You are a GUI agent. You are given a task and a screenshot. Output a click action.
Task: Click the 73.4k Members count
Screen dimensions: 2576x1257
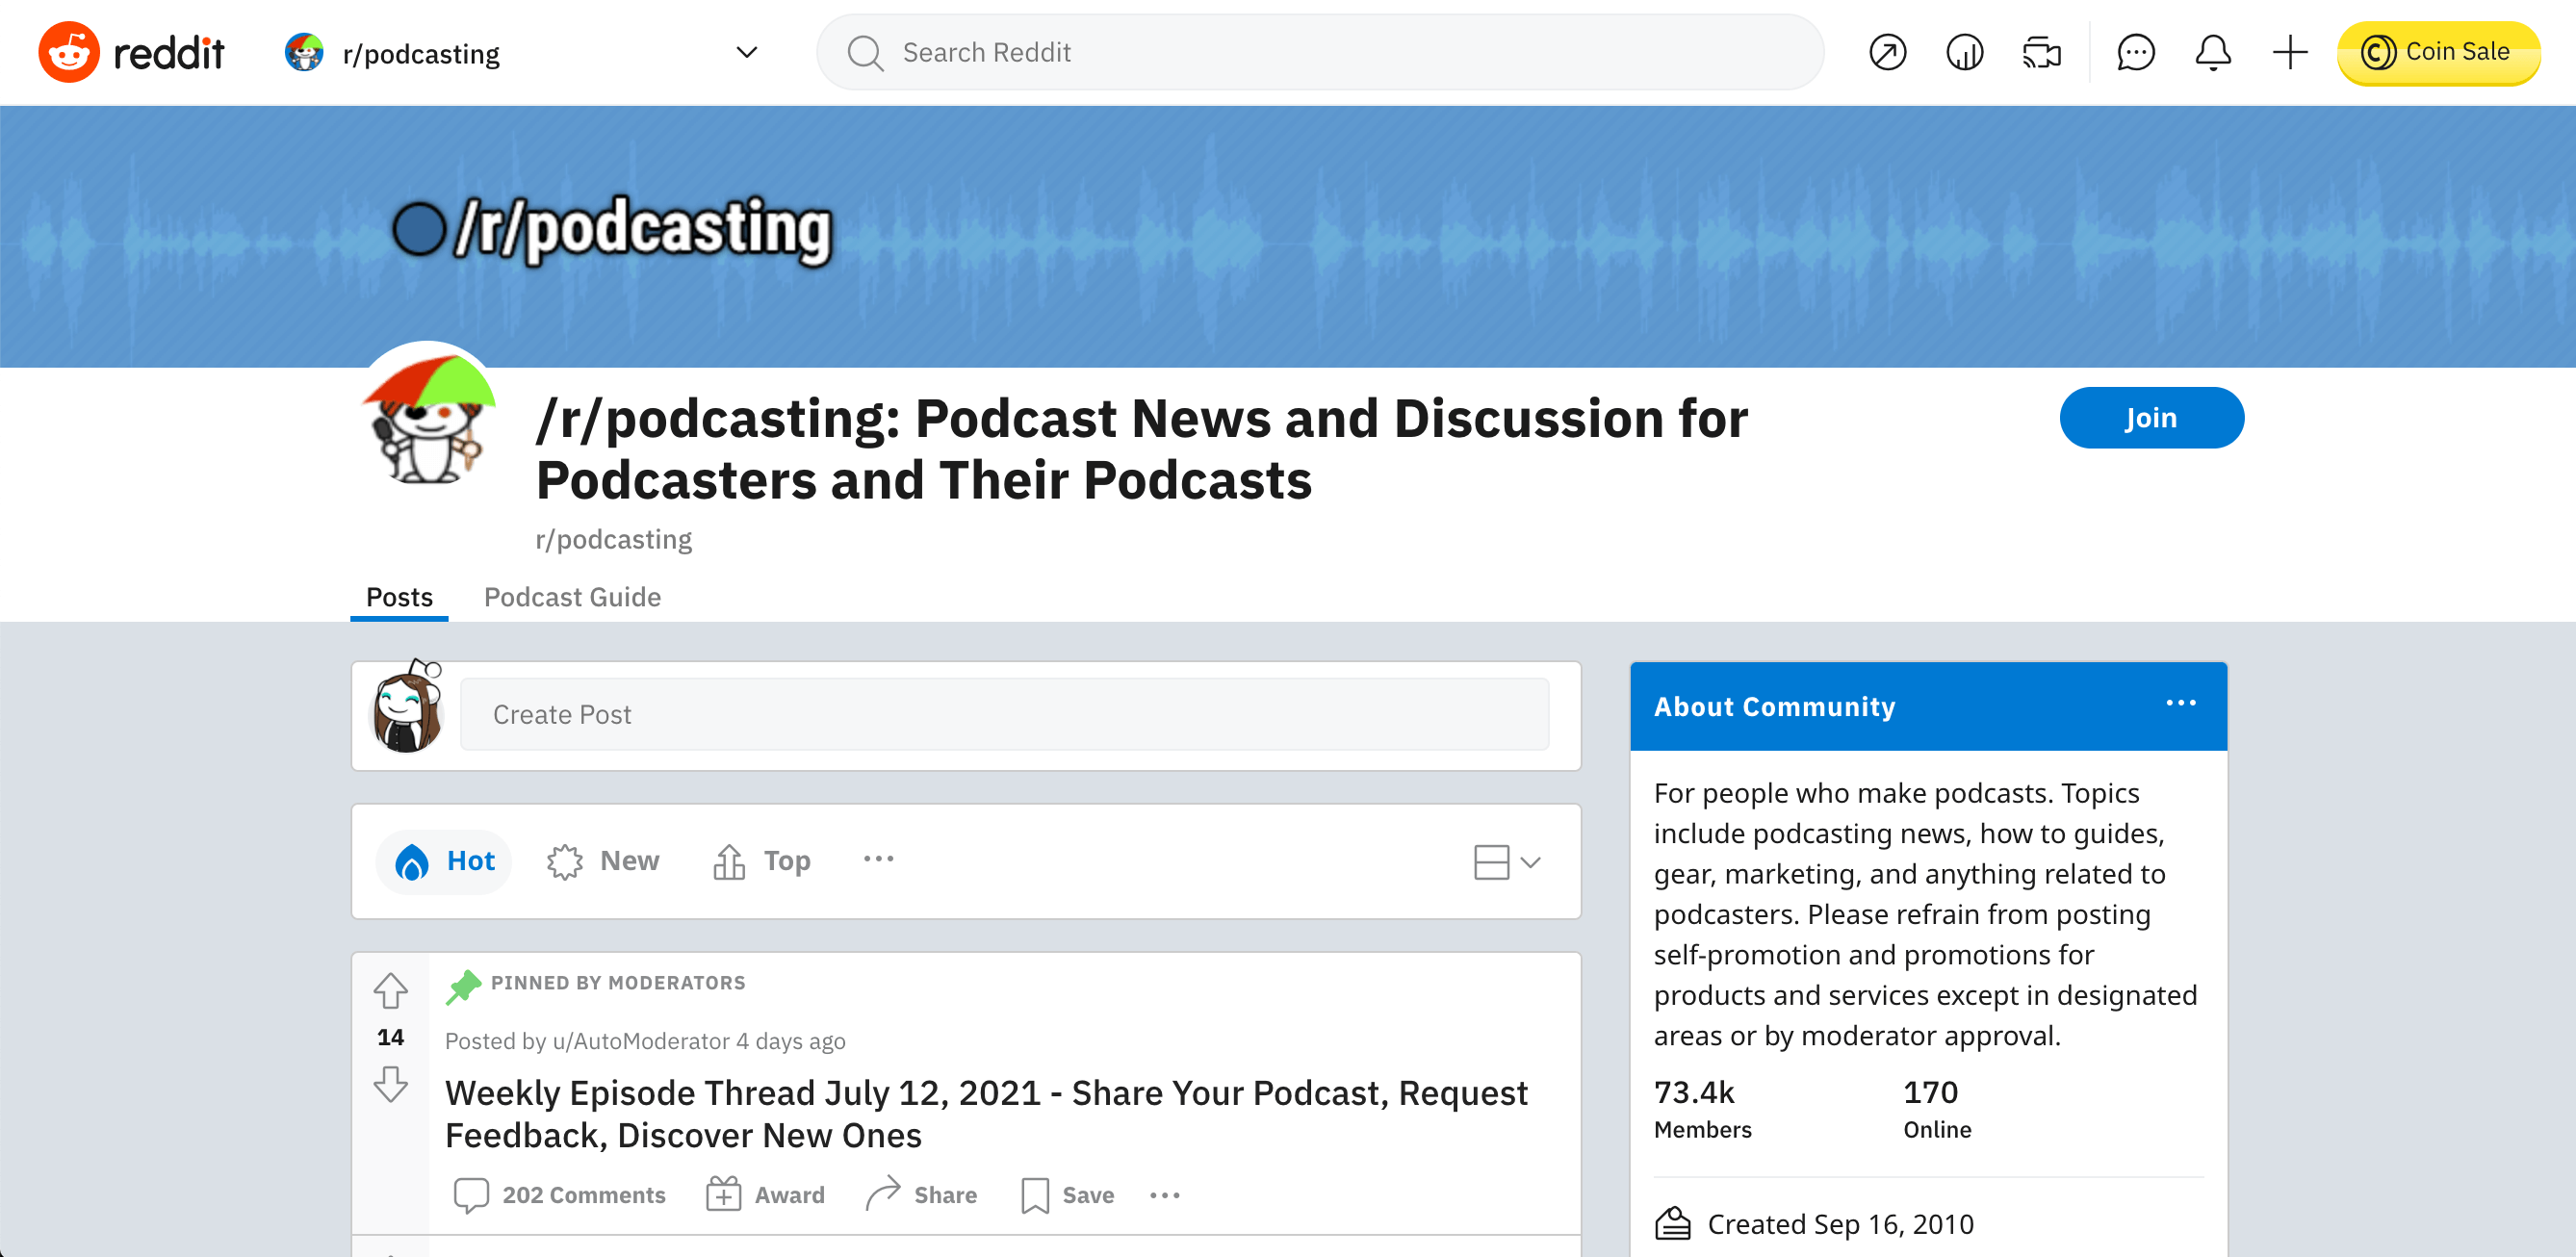[1703, 1108]
